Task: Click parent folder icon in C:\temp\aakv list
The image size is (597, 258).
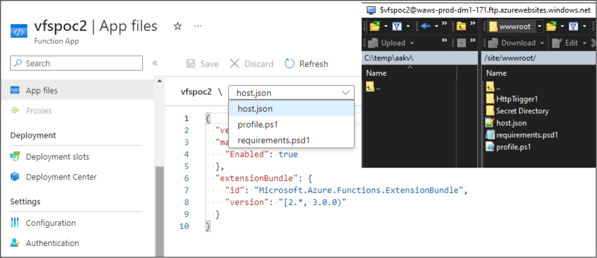Action: pos(369,87)
